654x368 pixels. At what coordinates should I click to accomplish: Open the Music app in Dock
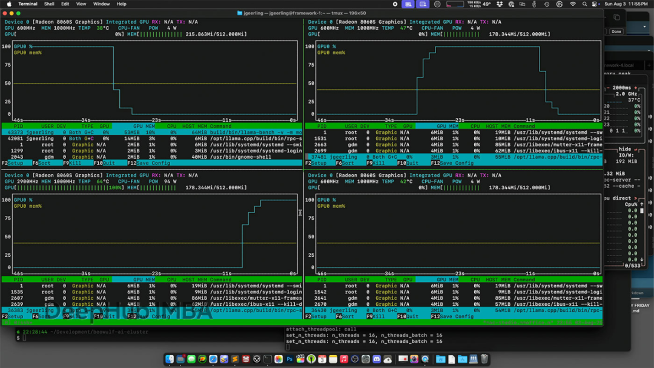click(x=344, y=360)
